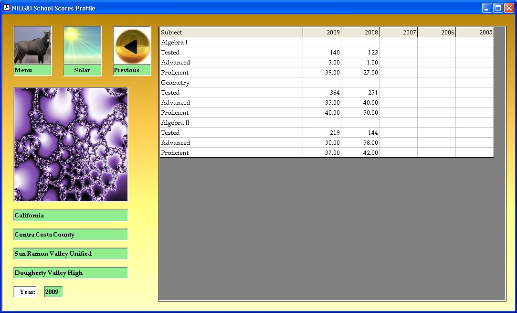Image resolution: width=517 pixels, height=313 pixels.
Task: Click the Year value field showing 2009
Action: [53, 291]
